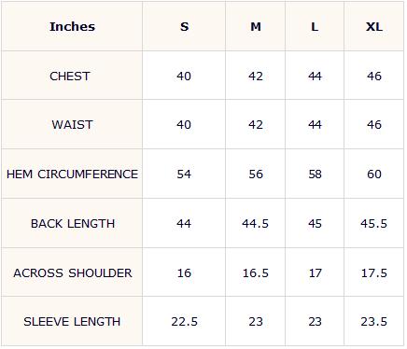Click back length value 44.5
The width and height of the screenshot is (407, 349).
click(x=256, y=224)
